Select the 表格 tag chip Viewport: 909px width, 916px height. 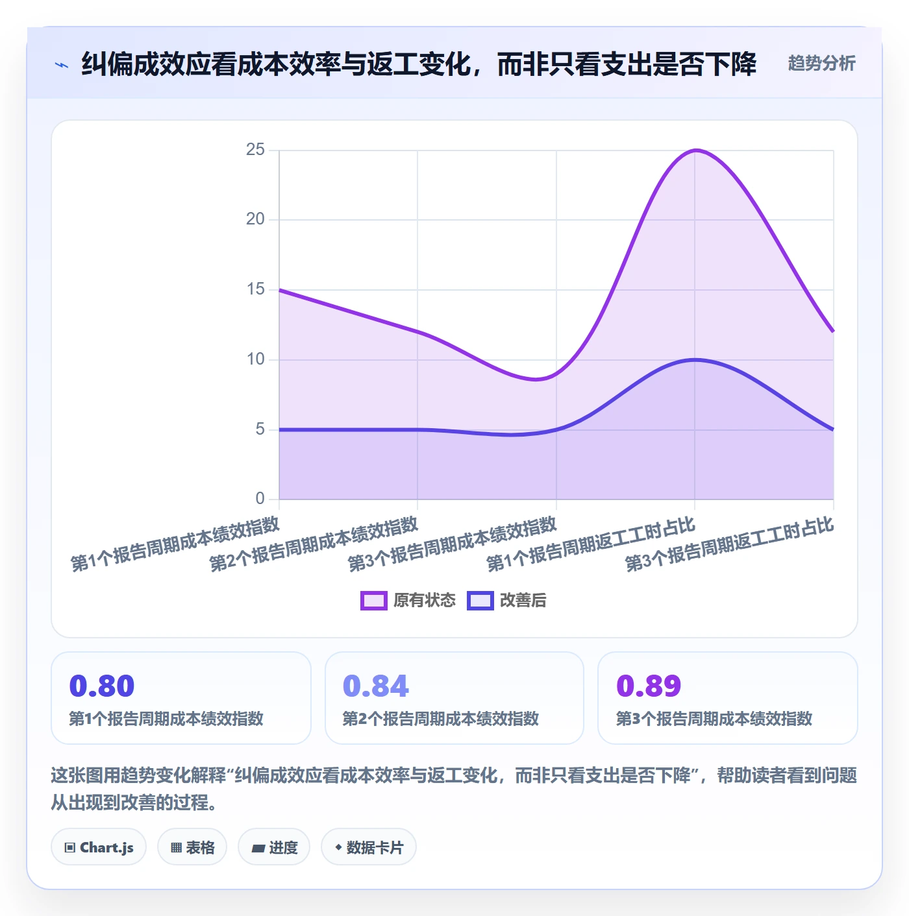pos(192,847)
